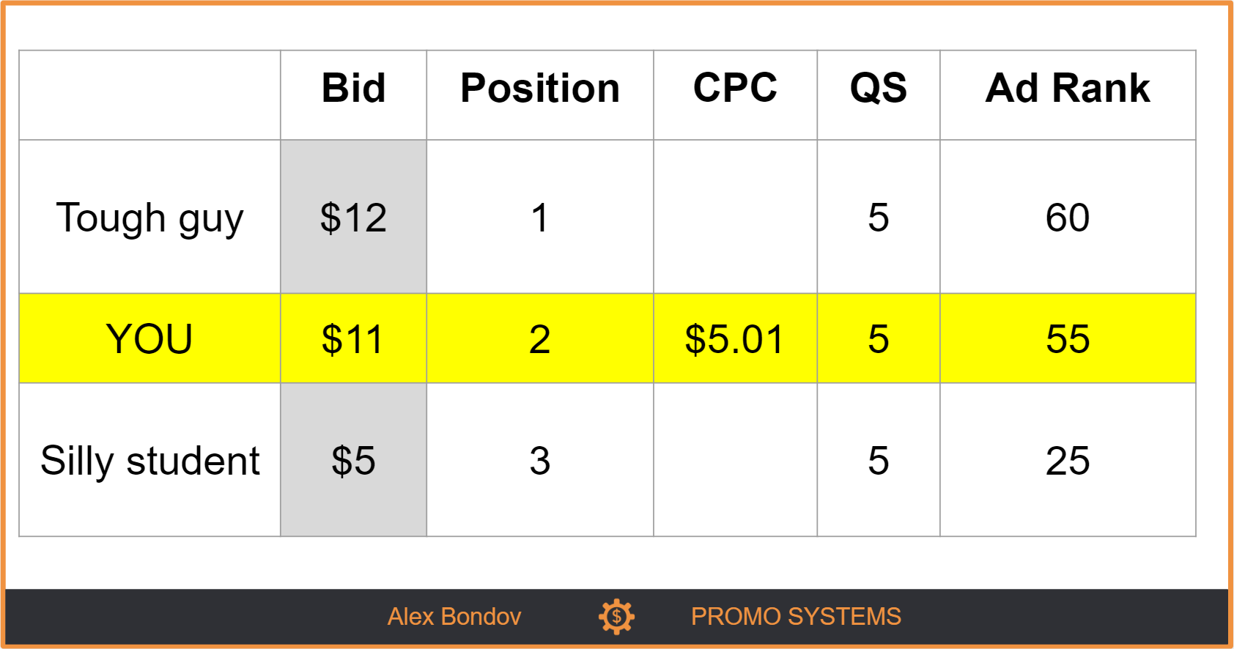The width and height of the screenshot is (1234, 649).
Task: Click the yellow $11 bid cell
Action: tap(353, 338)
